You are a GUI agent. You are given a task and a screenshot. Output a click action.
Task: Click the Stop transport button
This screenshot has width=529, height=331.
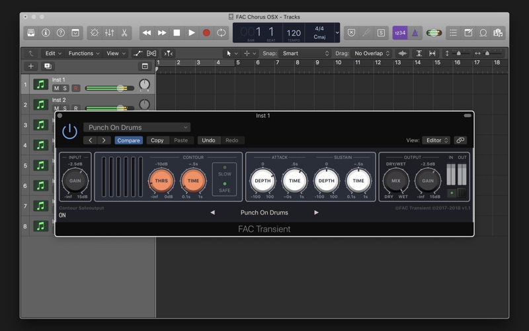coord(177,32)
